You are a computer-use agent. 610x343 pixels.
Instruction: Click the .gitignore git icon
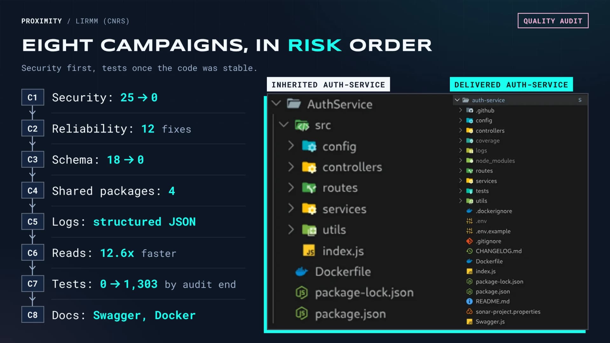coord(469,241)
